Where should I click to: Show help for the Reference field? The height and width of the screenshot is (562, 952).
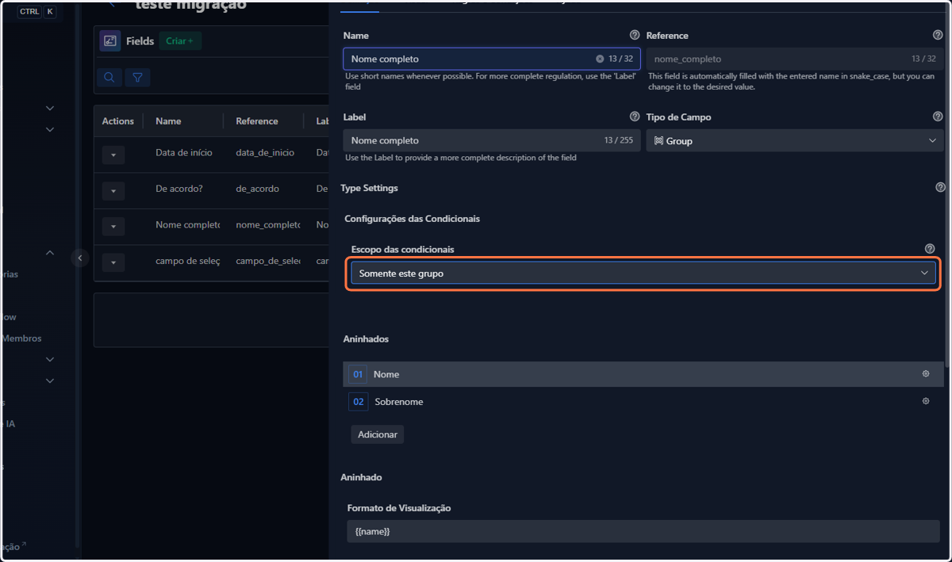[939, 36]
